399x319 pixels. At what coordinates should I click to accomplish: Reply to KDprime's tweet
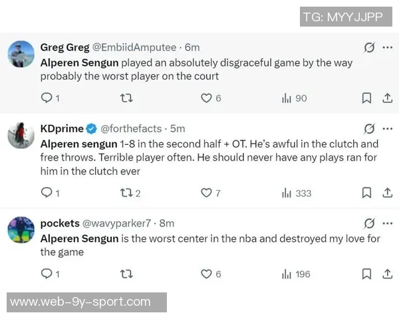pyautogui.click(x=47, y=193)
